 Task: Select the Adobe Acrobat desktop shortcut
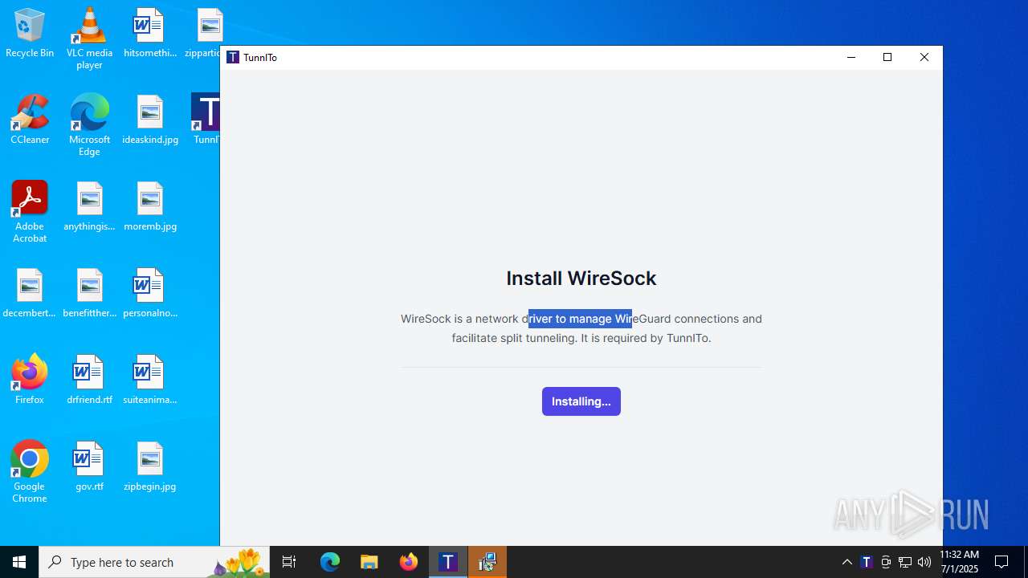pyautogui.click(x=30, y=211)
